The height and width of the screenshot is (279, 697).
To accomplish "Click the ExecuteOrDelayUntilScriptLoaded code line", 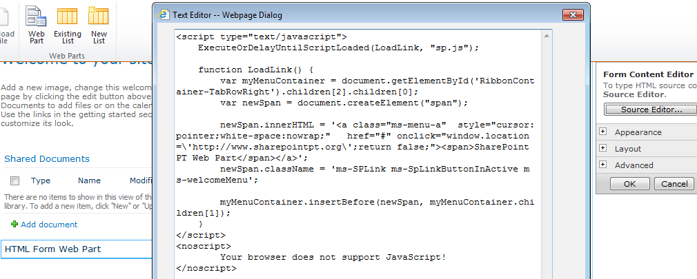I will tap(339, 48).
